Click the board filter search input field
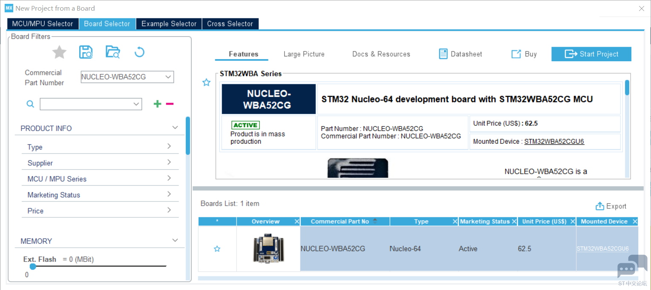The height and width of the screenshot is (290, 651). point(86,104)
